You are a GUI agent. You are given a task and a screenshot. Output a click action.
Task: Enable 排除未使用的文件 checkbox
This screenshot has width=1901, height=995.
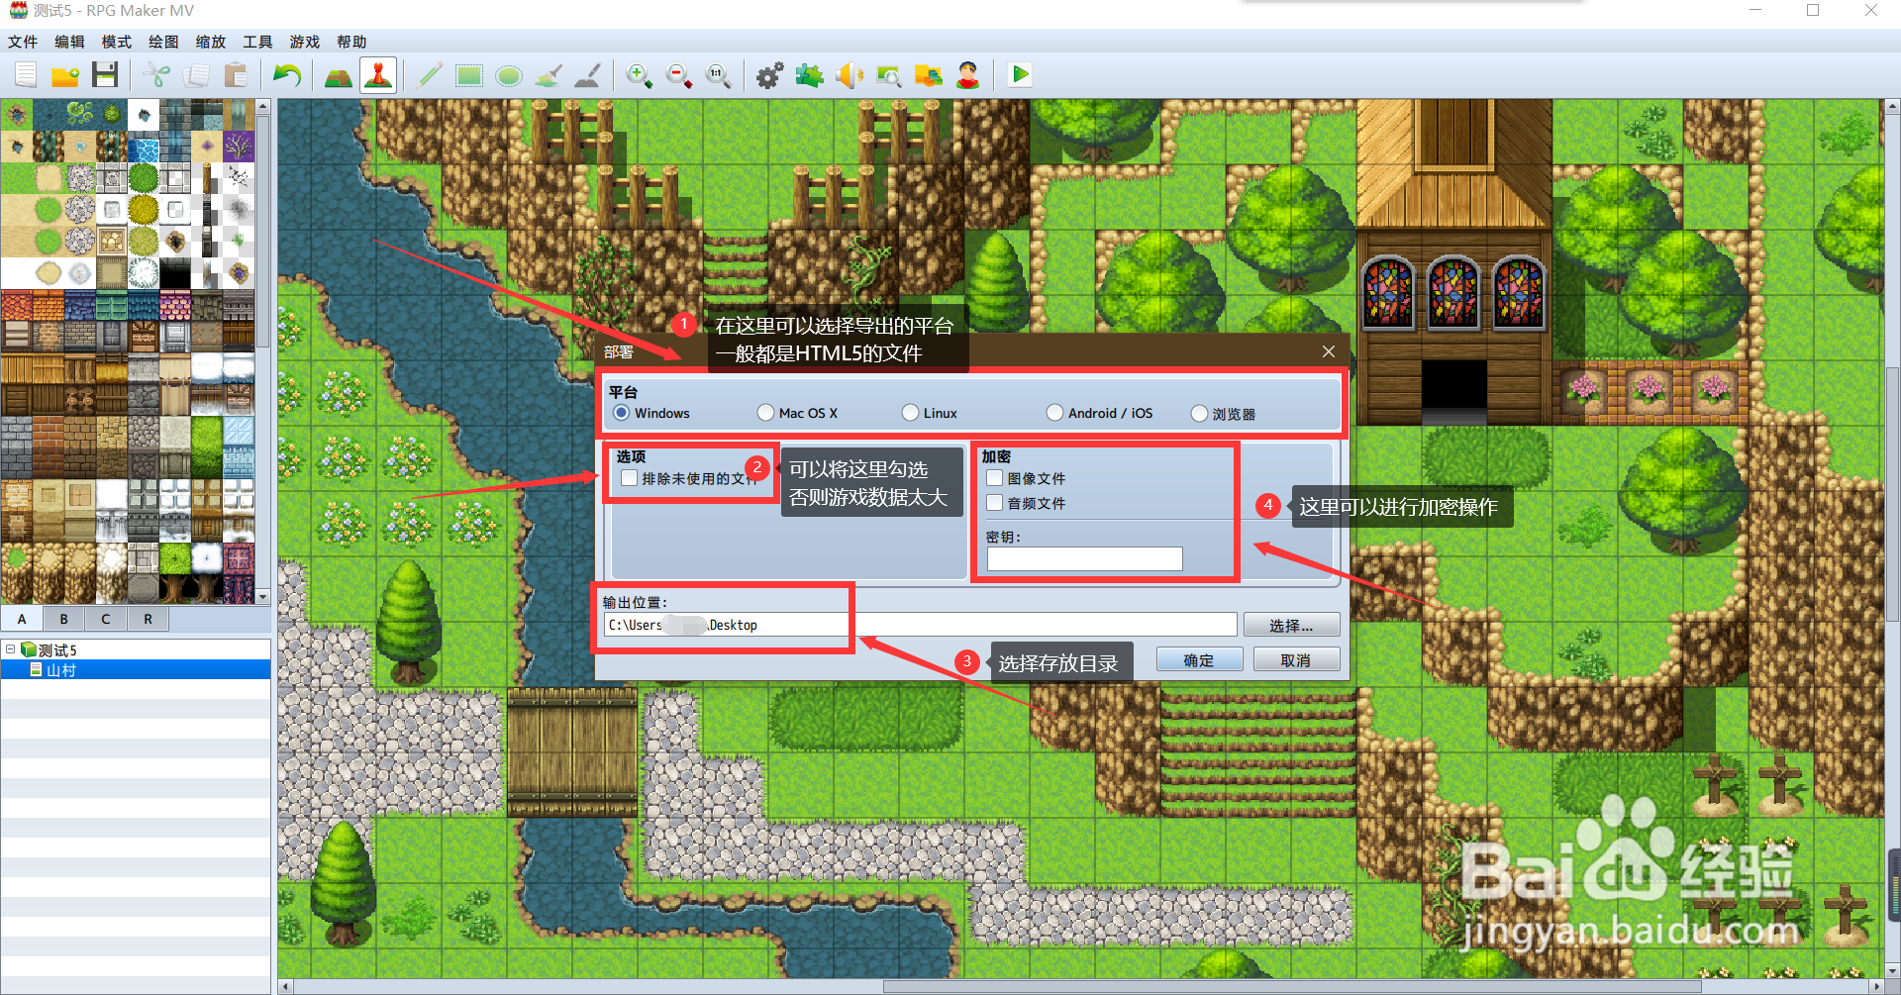point(629,478)
